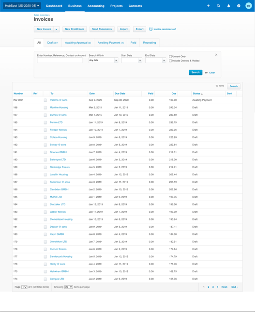255x312 pixels.
Task: Open the Projects menu
Action: [x=117, y=6]
